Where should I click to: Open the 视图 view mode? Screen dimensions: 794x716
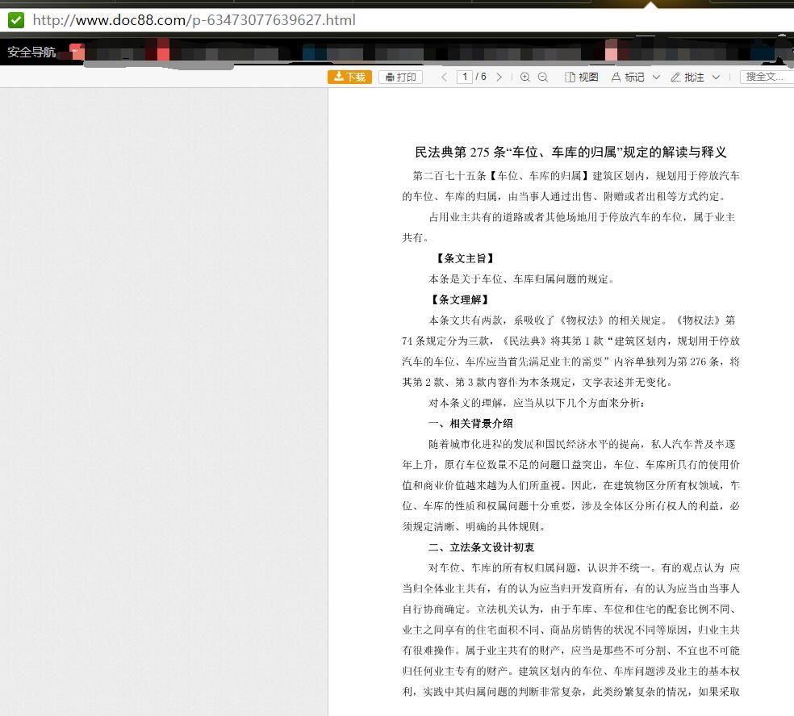pos(581,77)
